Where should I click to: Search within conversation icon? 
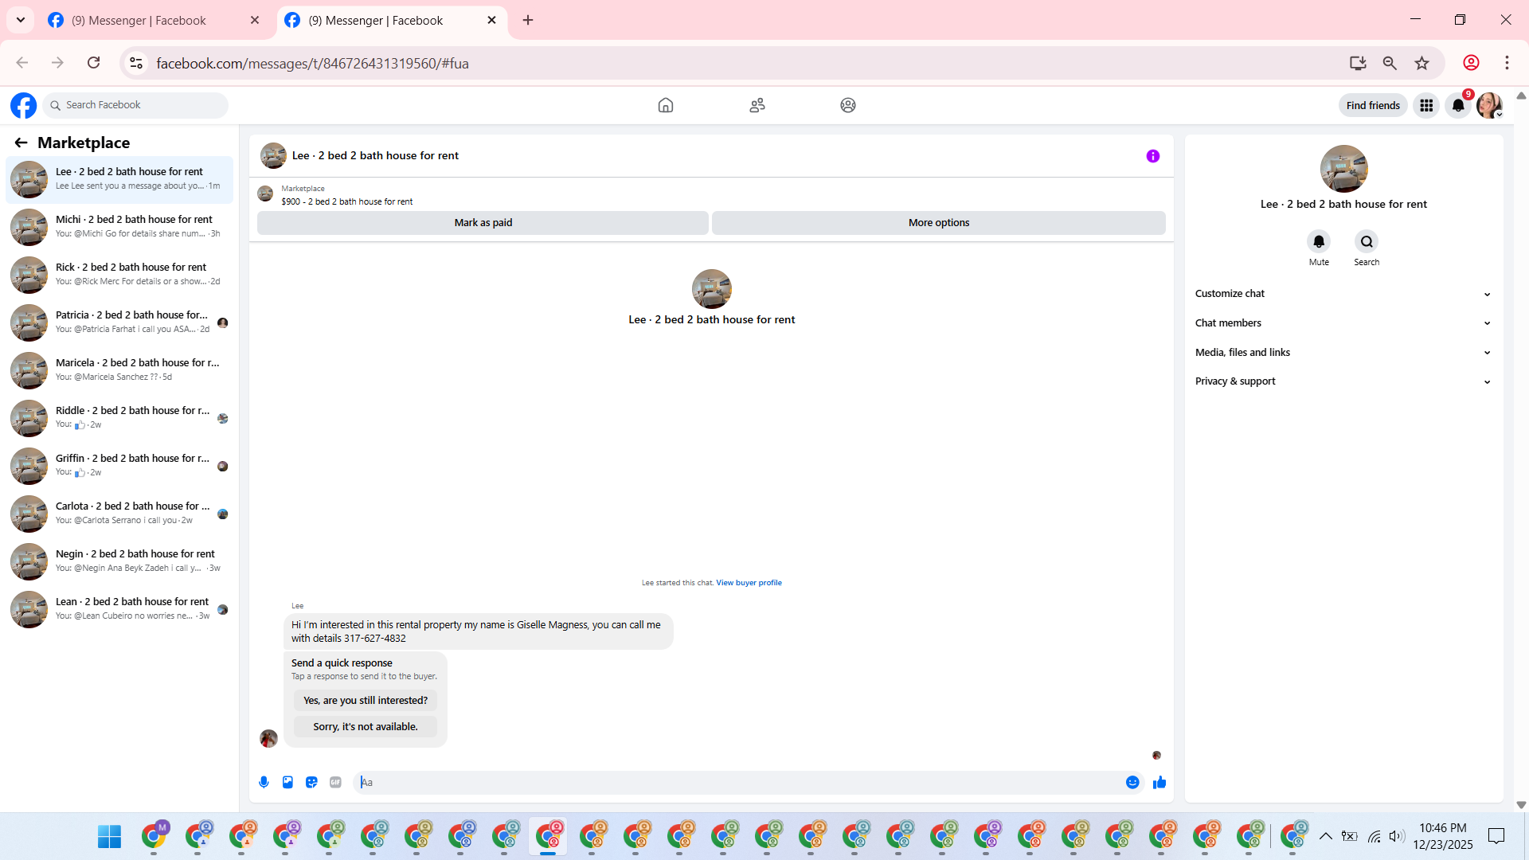click(1366, 242)
